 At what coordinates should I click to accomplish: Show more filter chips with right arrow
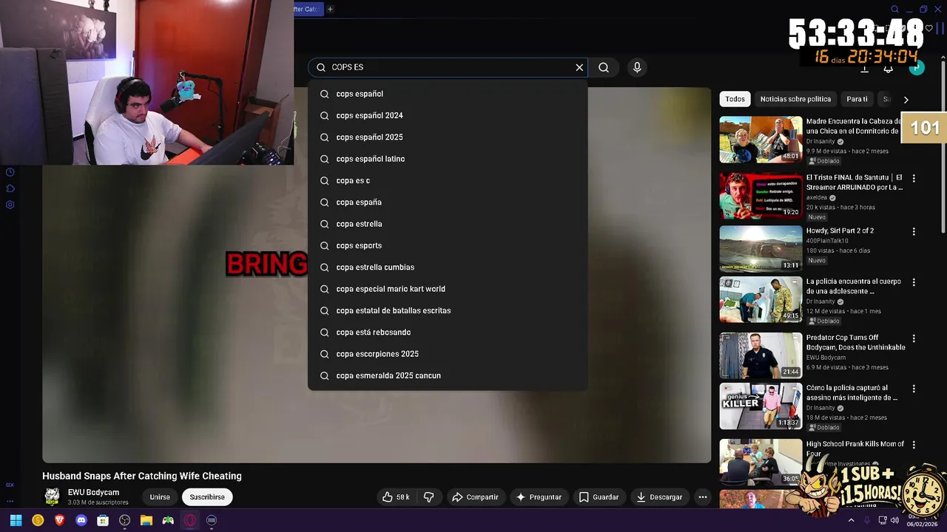tap(906, 99)
